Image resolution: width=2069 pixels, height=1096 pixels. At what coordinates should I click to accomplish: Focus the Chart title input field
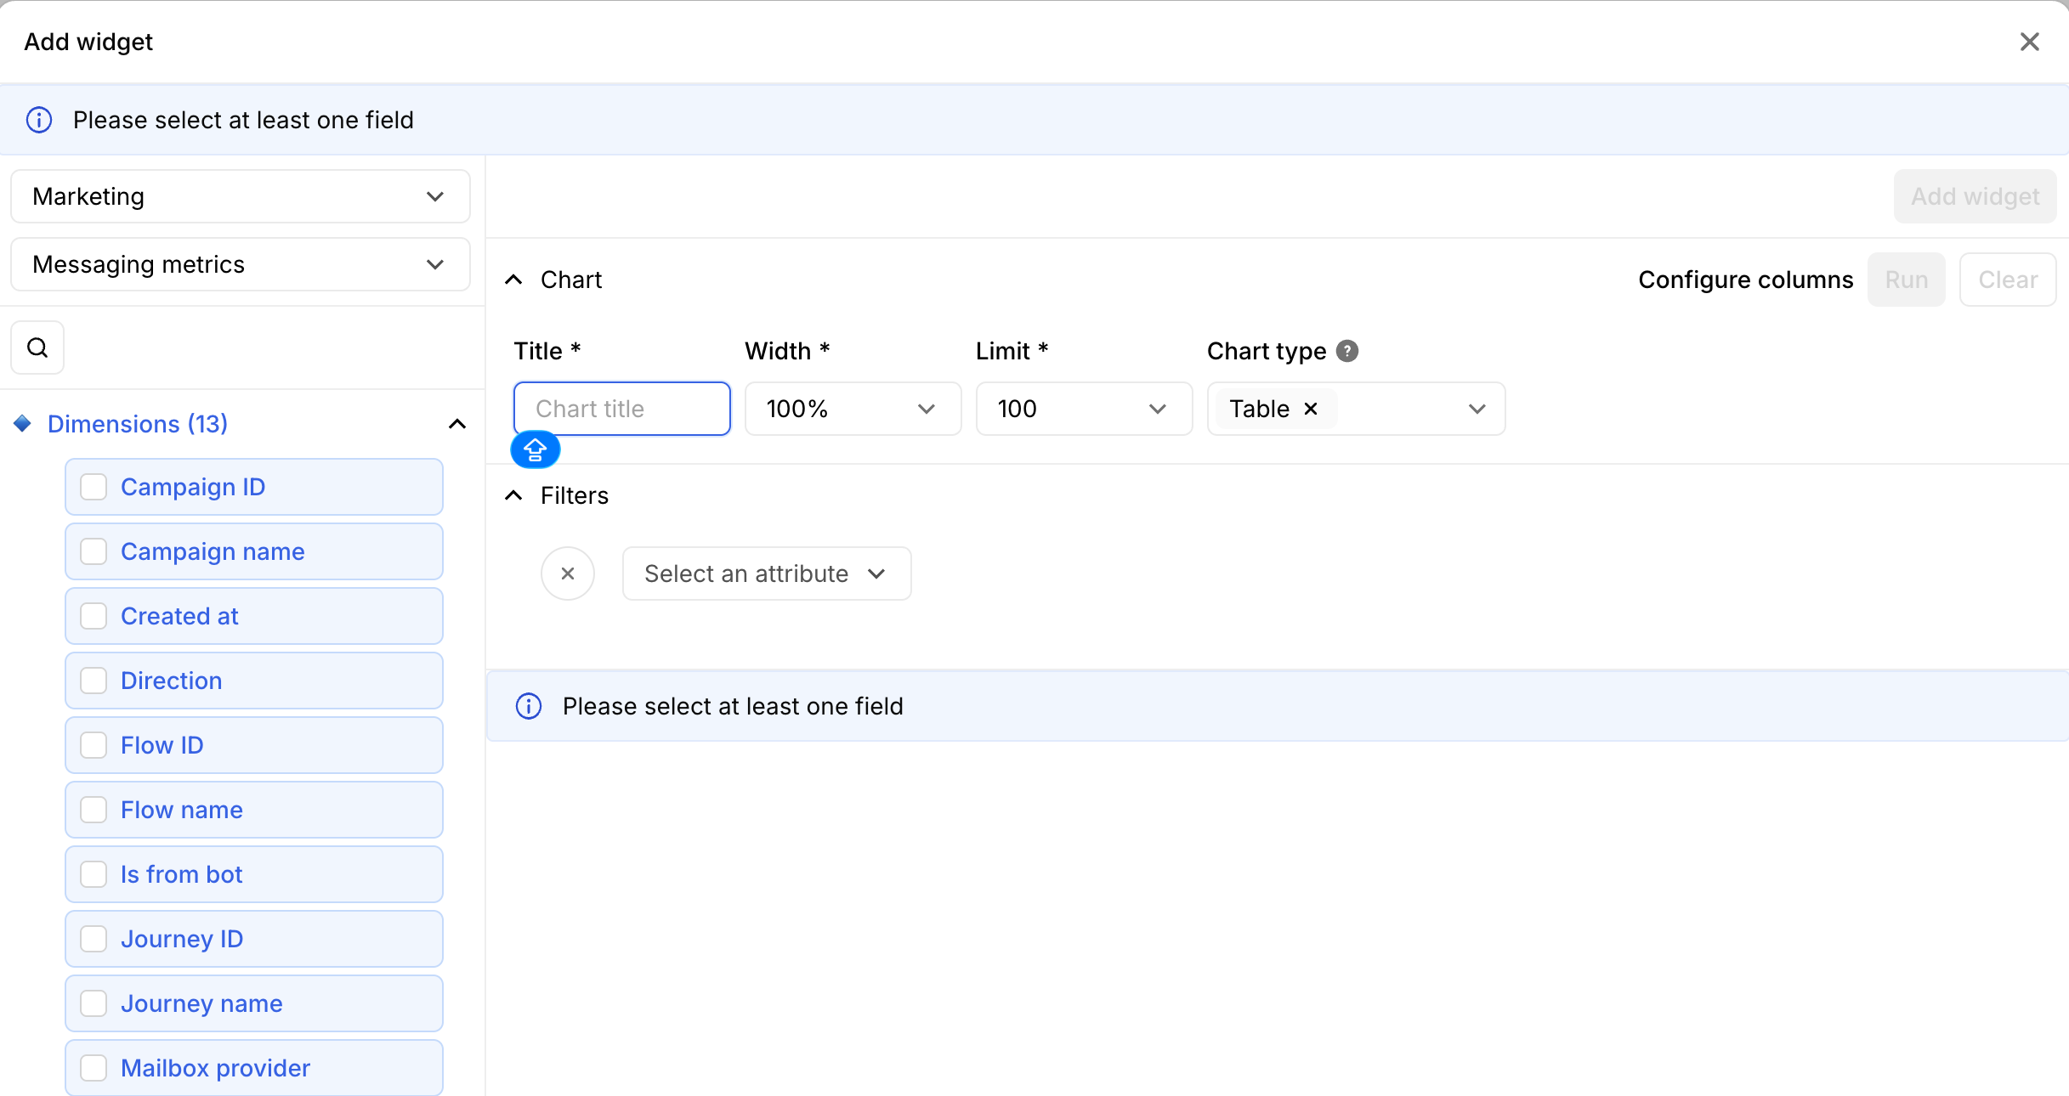[x=622, y=409]
